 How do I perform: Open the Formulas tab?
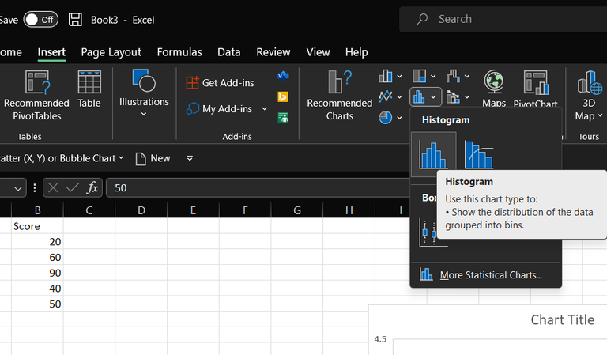tap(179, 52)
